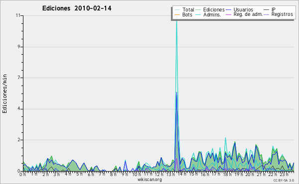
Task: Click the x-axis label '12 h'
Action: pyautogui.click(x=159, y=174)
